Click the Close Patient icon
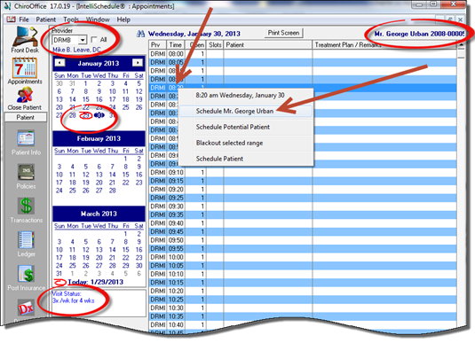The image size is (475, 343). 25,96
